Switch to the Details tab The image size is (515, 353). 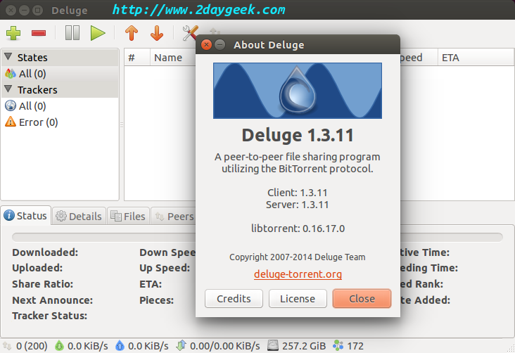coord(79,216)
